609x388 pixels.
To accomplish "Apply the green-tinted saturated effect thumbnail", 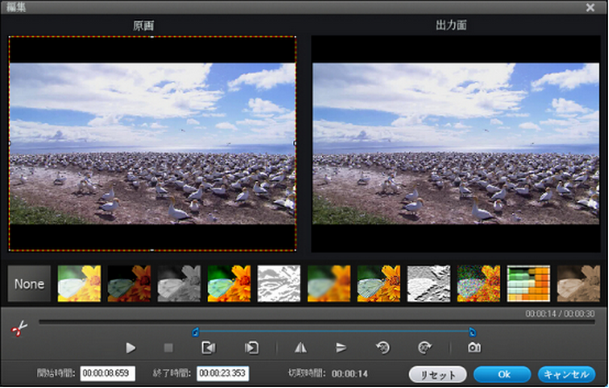I will 229,284.
